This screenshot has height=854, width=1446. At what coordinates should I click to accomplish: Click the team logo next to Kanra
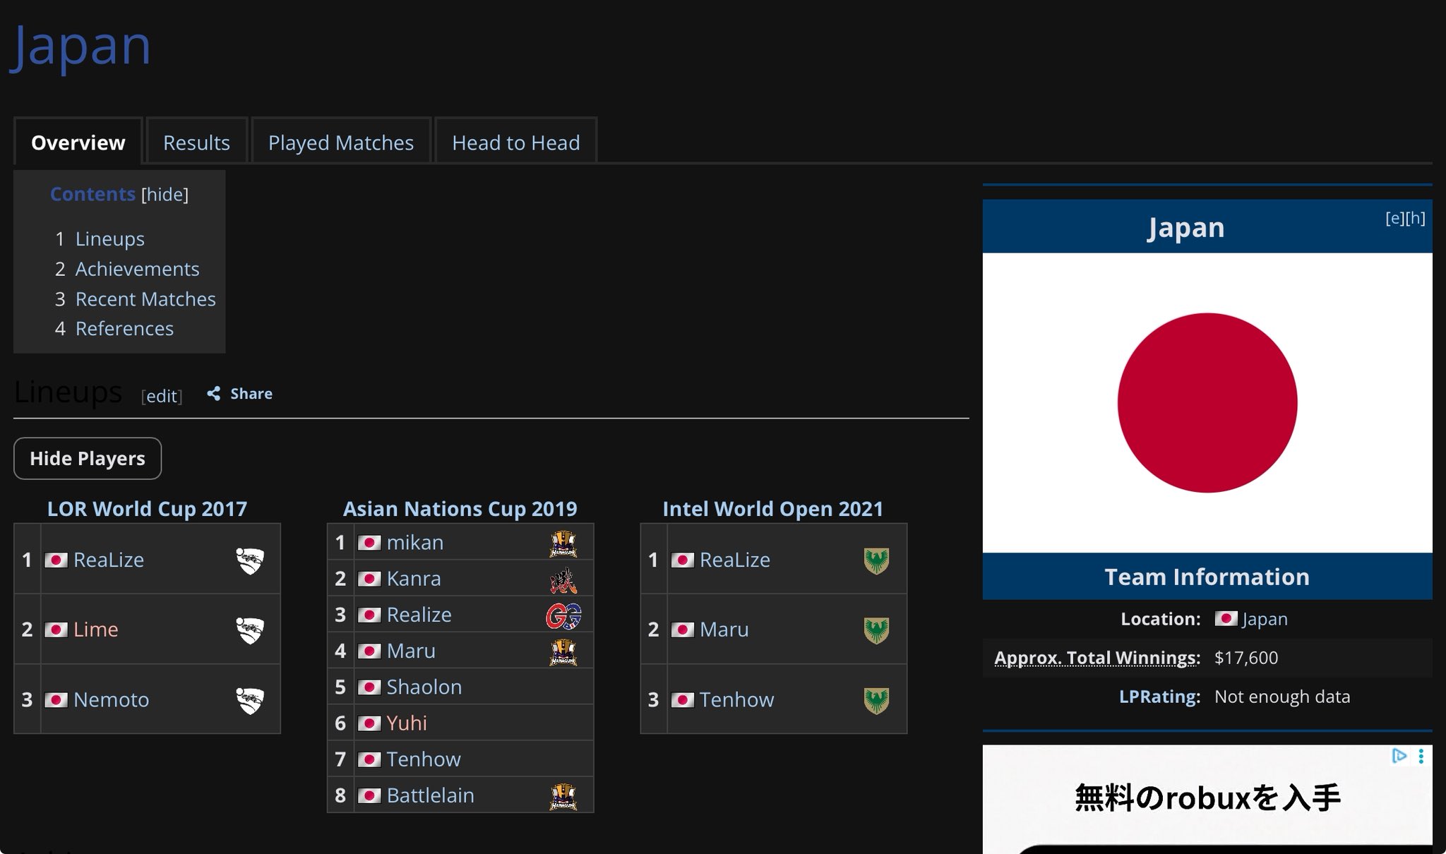tap(563, 579)
